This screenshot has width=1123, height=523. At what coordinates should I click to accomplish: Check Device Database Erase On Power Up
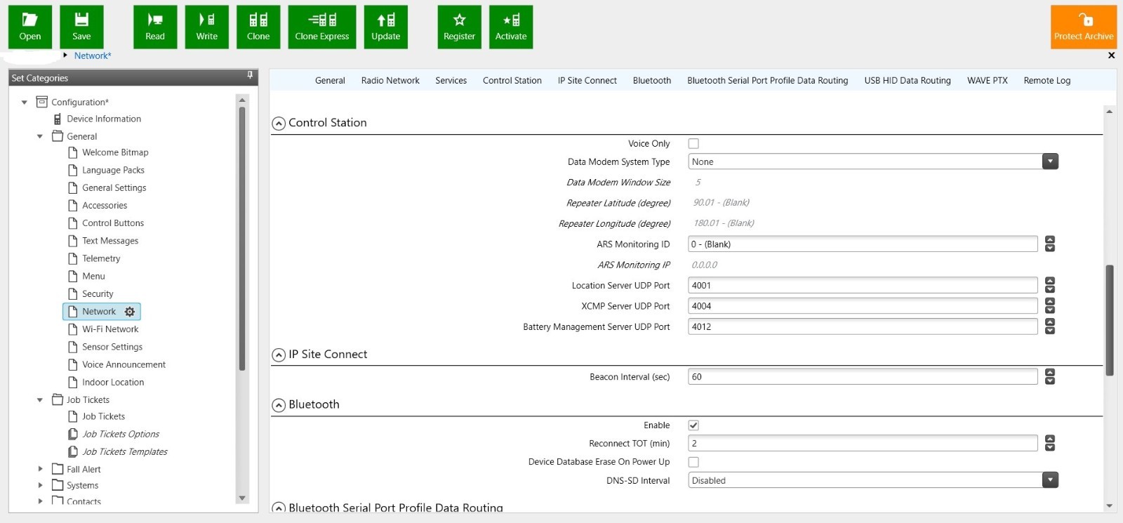693,462
